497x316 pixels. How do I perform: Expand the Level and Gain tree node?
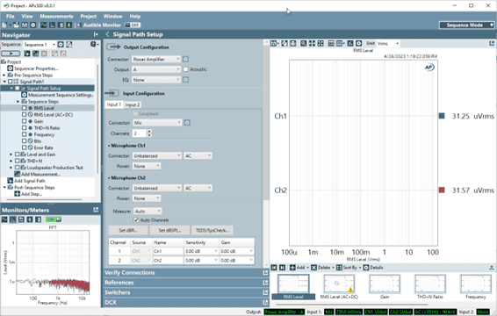[x=11, y=154]
